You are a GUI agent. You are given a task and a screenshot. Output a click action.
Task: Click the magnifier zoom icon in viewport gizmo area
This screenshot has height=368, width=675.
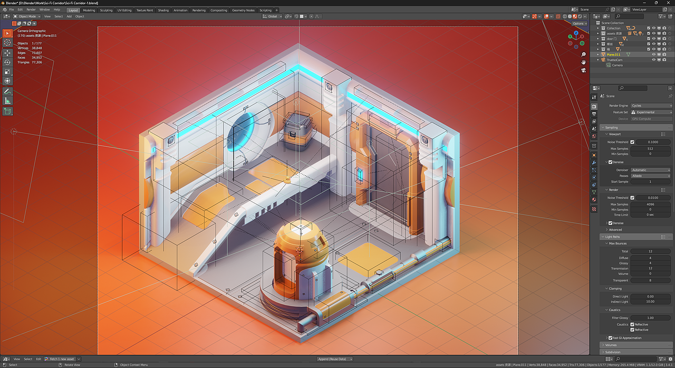[583, 54]
